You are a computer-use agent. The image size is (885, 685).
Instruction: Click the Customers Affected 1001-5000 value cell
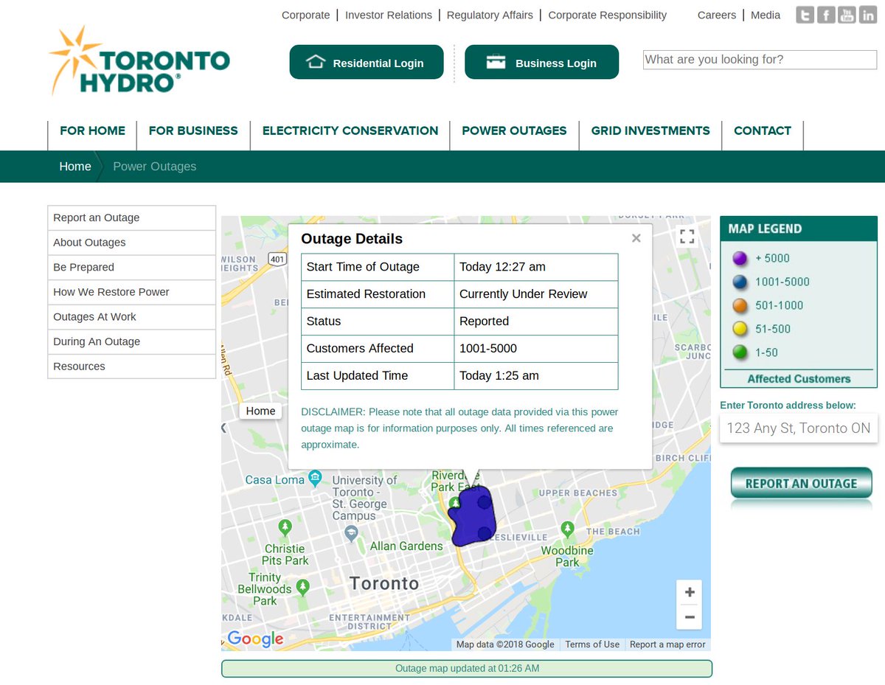536,349
